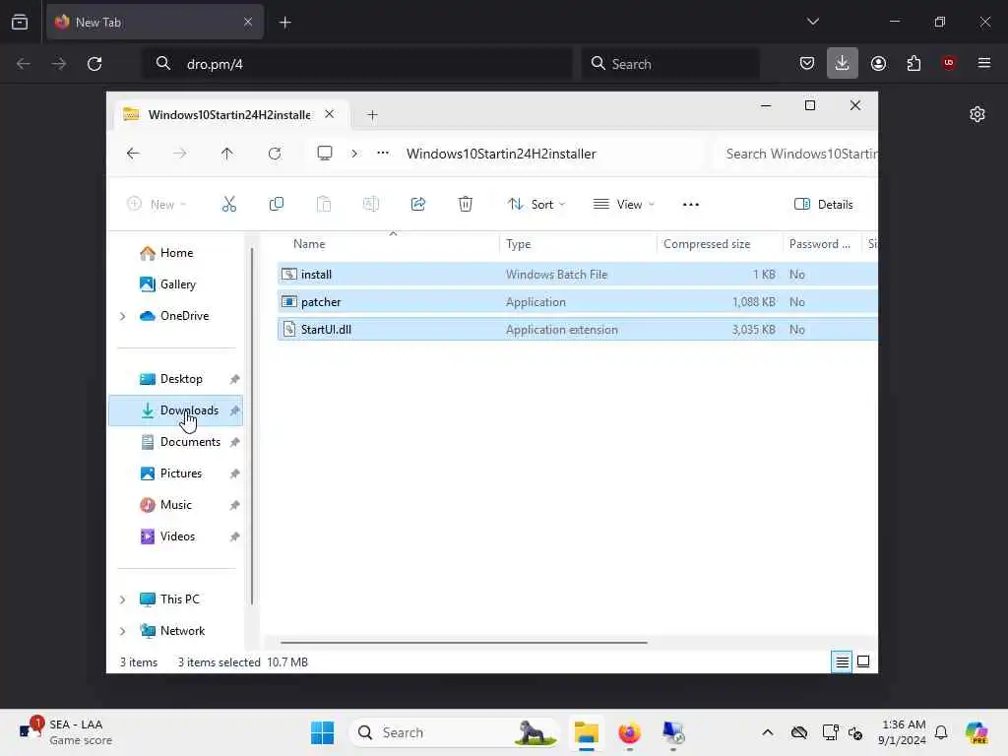This screenshot has width=1008, height=756.
Task: Open the Firefox tab manager icon in title bar
Action: click(x=20, y=22)
